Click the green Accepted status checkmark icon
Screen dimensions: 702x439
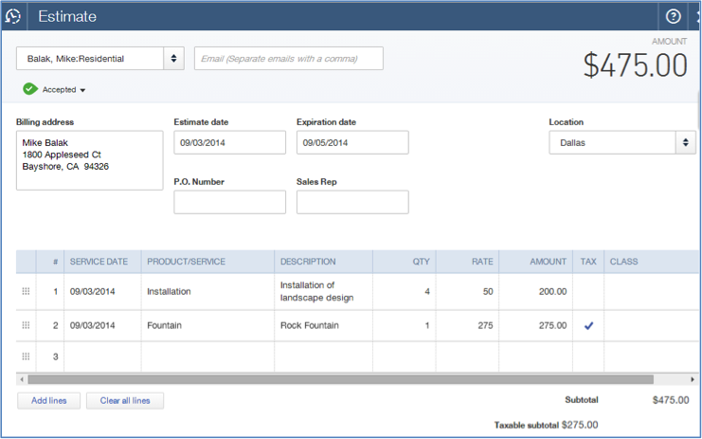(30, 89)
